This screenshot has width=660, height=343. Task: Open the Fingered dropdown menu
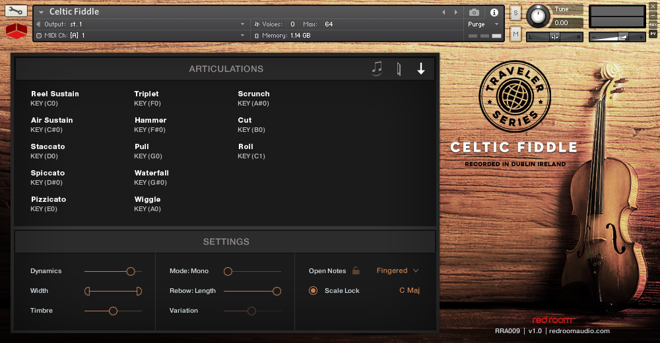coord(397,270)
